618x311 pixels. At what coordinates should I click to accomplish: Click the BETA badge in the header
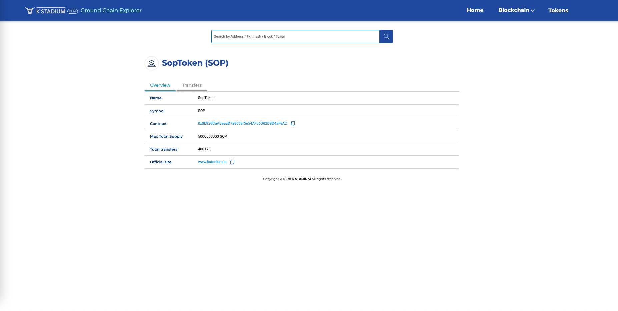[73, 11]
